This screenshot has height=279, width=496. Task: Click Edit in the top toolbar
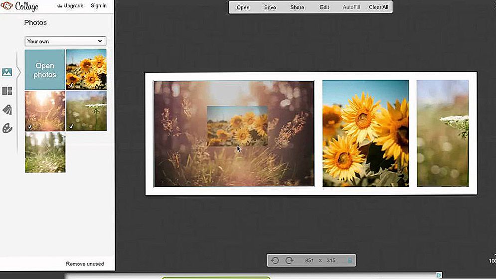[x=325, y=7]
